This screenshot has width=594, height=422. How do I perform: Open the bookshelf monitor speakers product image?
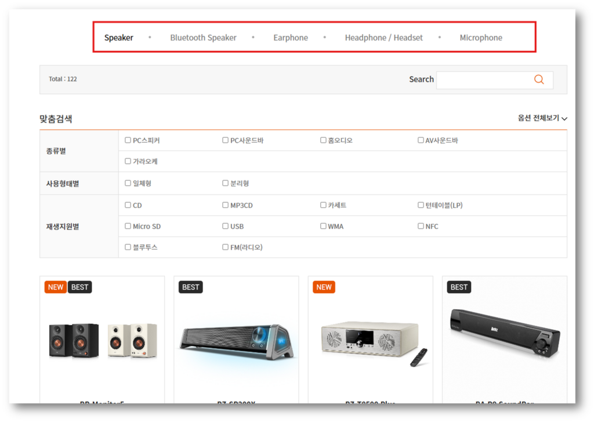pyautogui.click(x=102, y=341)
